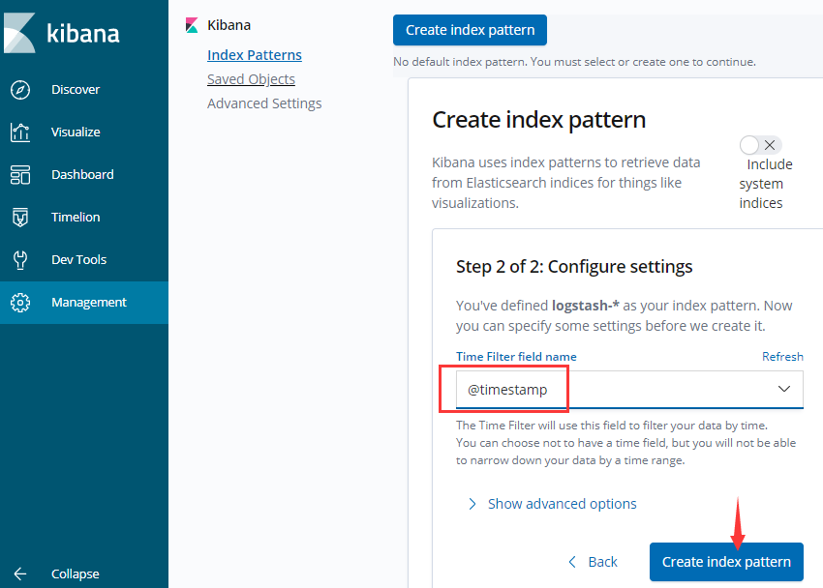The width and height of the screenshot is (823, 588).
Task: Click the small Kibana icon beside the Kibana heading
Action: 192,25
